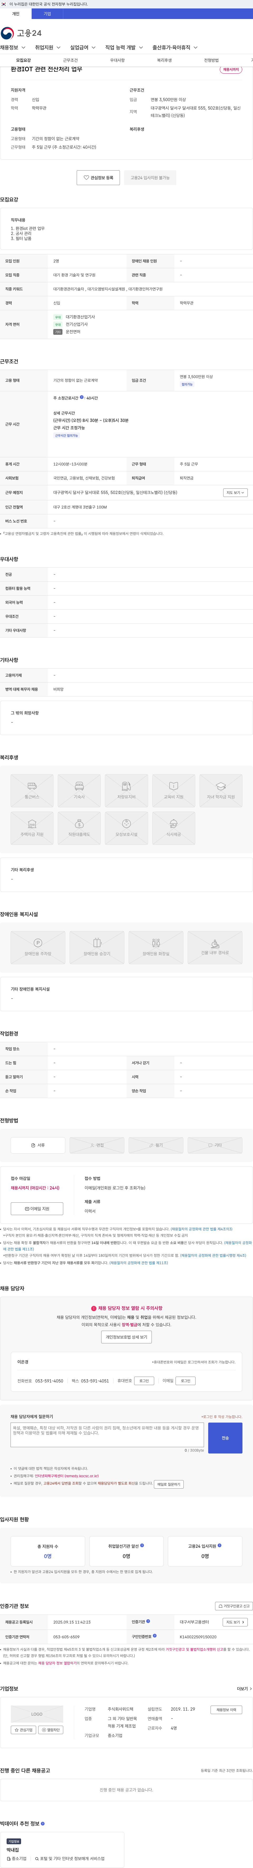Open the remedy.kocsc.or.kr link
Screen dimensions: 253x1868
click(x=66, y=1476)
